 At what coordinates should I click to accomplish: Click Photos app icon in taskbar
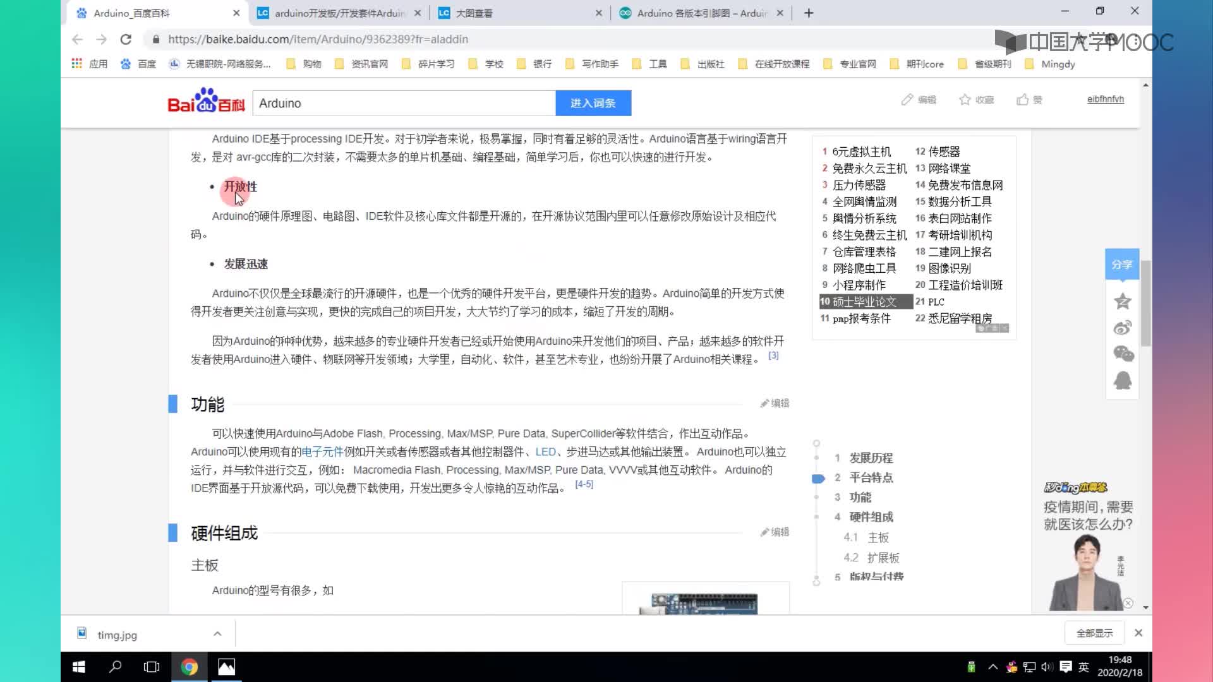point(226,667)
